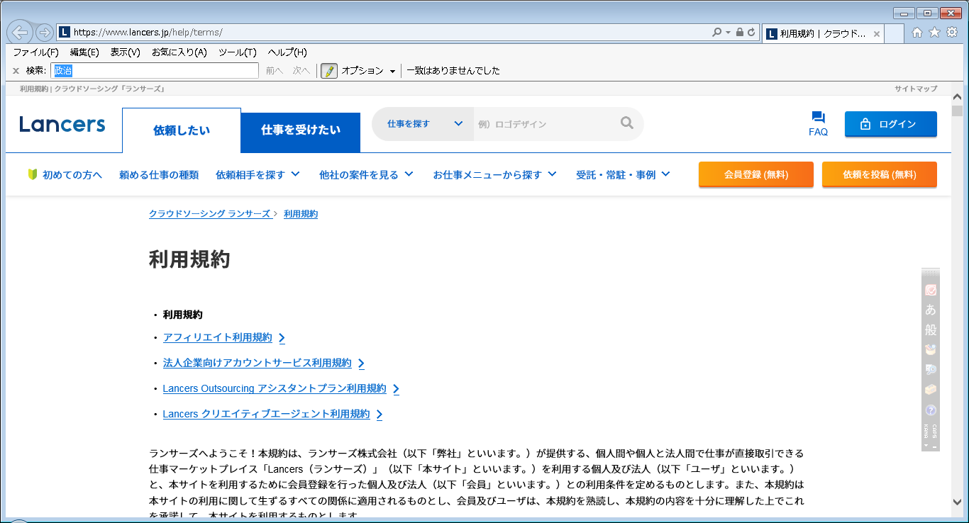Switch to the 仕事を受けたい tab
The image size is (969, 523).
coord(301,133)
